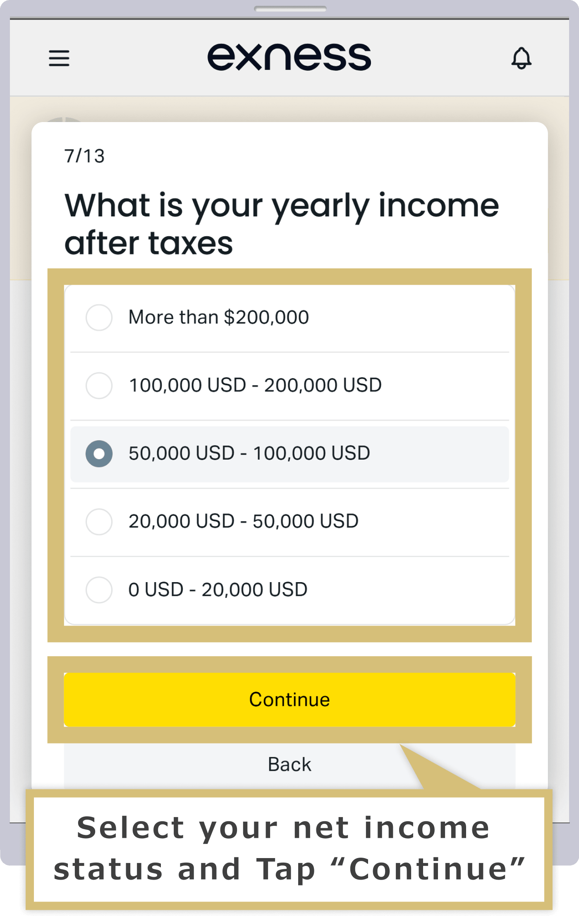The height and width of the screenshot is (916, 579).
Task: Open the hamburger menu
Action: pyautogui.click(x=59, y=58)
